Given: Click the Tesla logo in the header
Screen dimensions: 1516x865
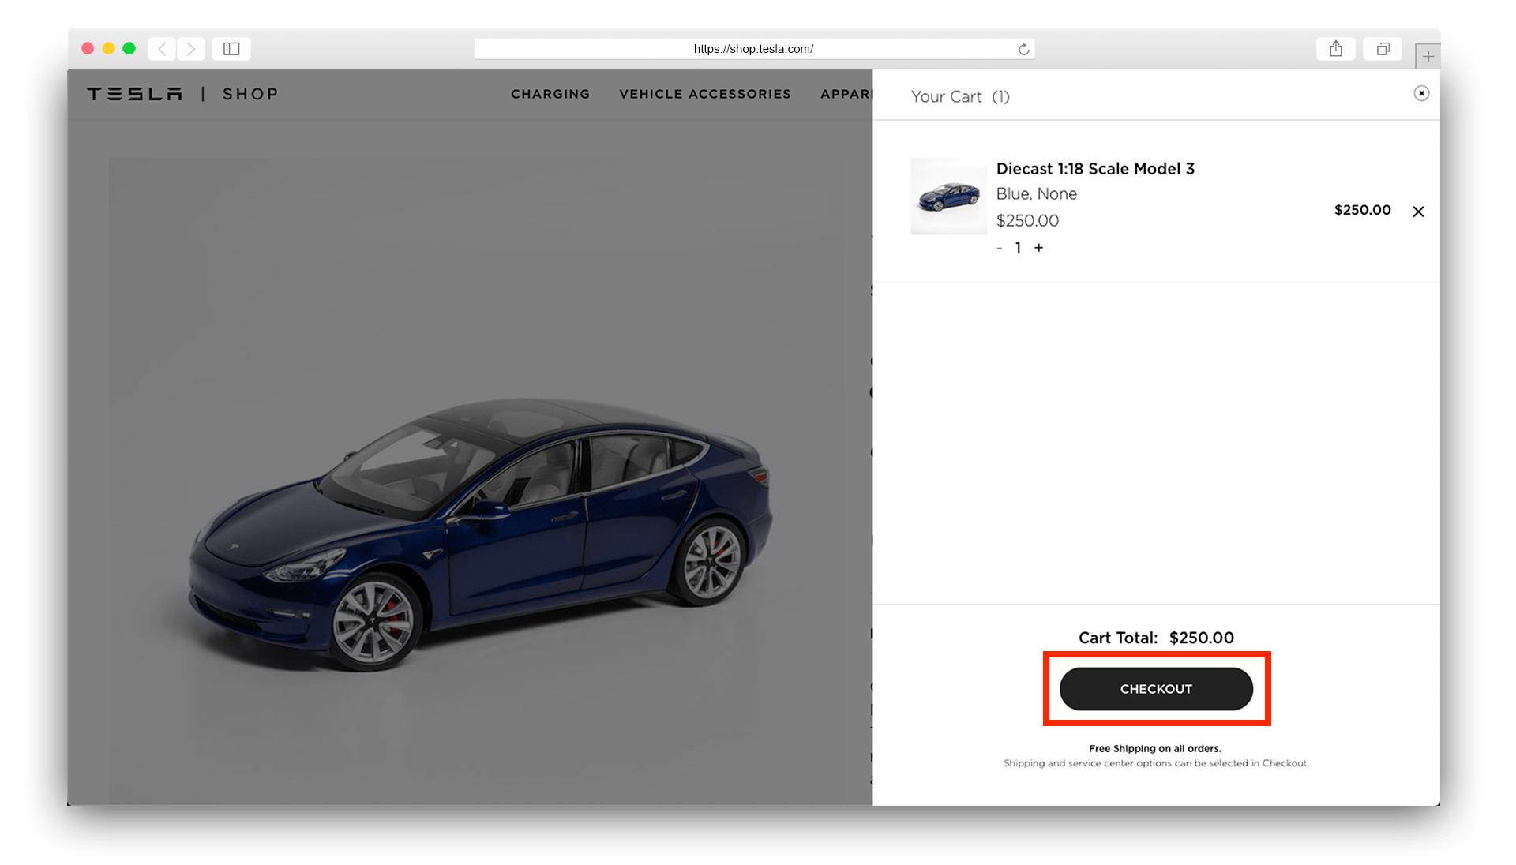Looking at the screenshot, I should click(x=133, y=93).
